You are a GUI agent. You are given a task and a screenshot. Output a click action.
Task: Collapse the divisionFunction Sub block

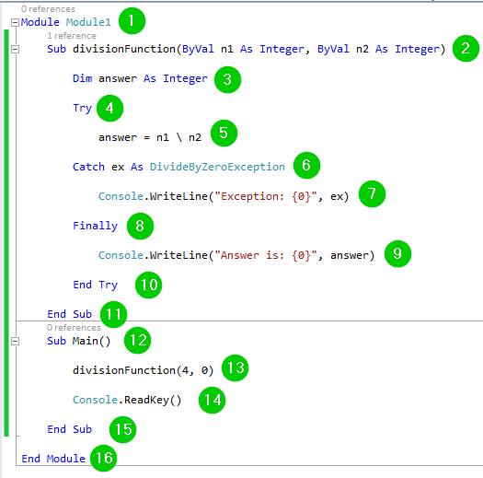(15, 49)
